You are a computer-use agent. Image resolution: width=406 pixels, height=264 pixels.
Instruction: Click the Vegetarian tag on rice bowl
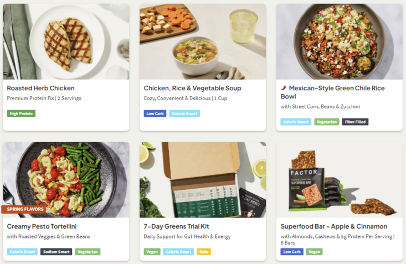327,122
